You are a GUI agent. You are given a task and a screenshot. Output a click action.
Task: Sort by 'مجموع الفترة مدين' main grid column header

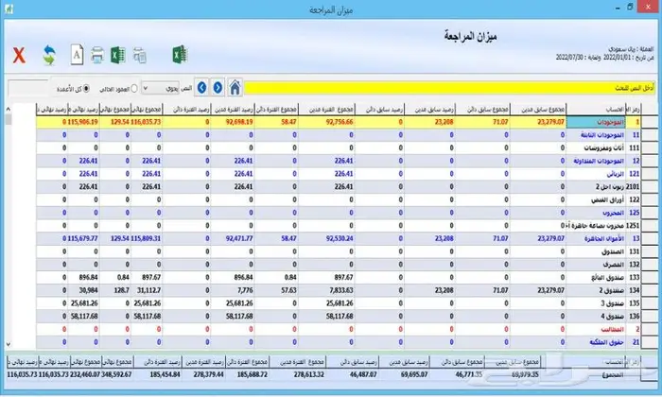pos(326,110)
